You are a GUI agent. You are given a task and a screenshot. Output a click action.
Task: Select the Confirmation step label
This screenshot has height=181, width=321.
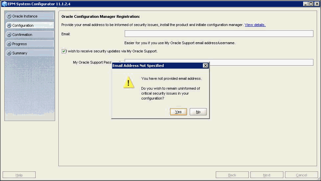[x=22, y=35]
